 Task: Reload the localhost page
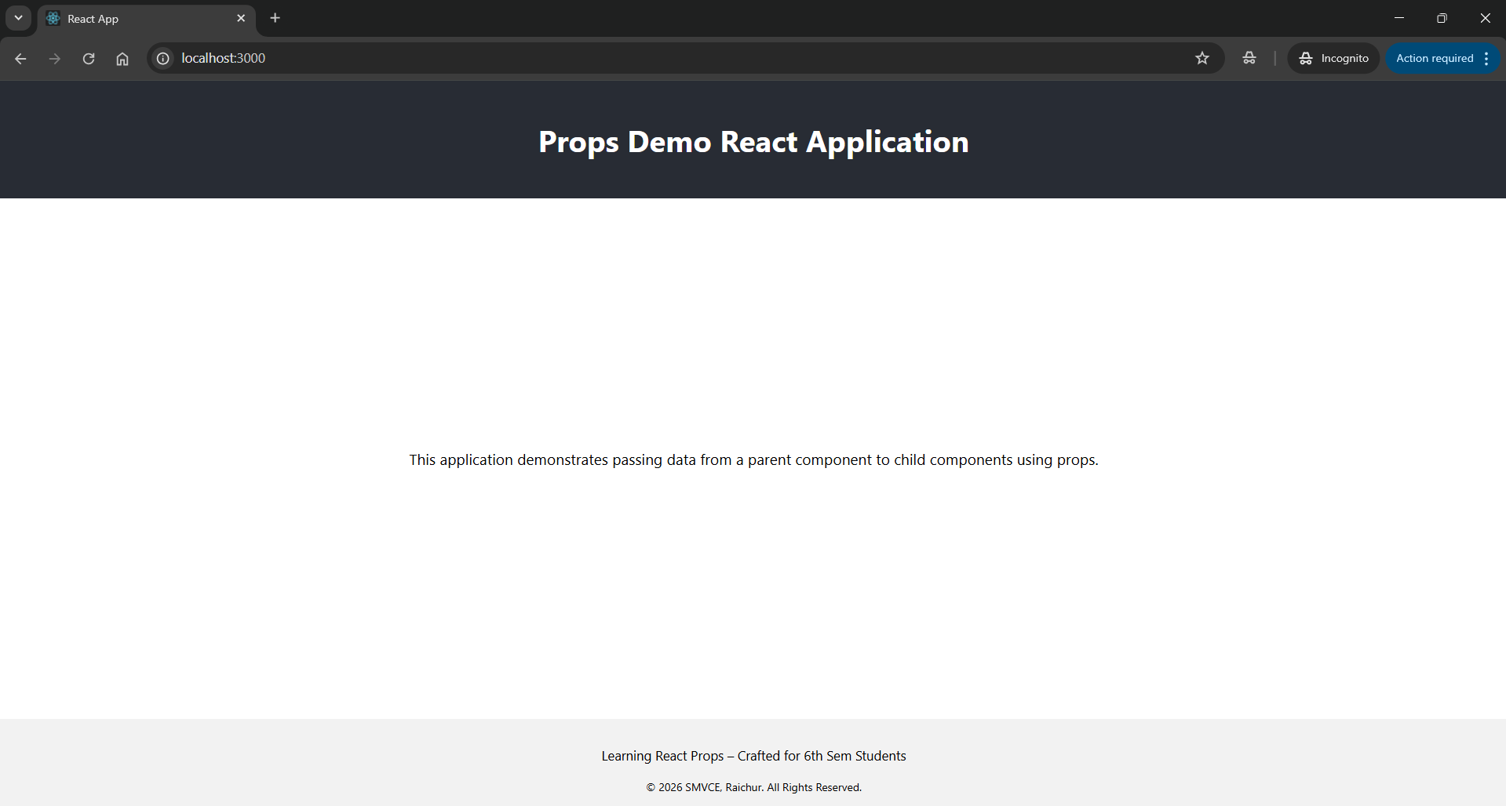click(x=89, y=59)
